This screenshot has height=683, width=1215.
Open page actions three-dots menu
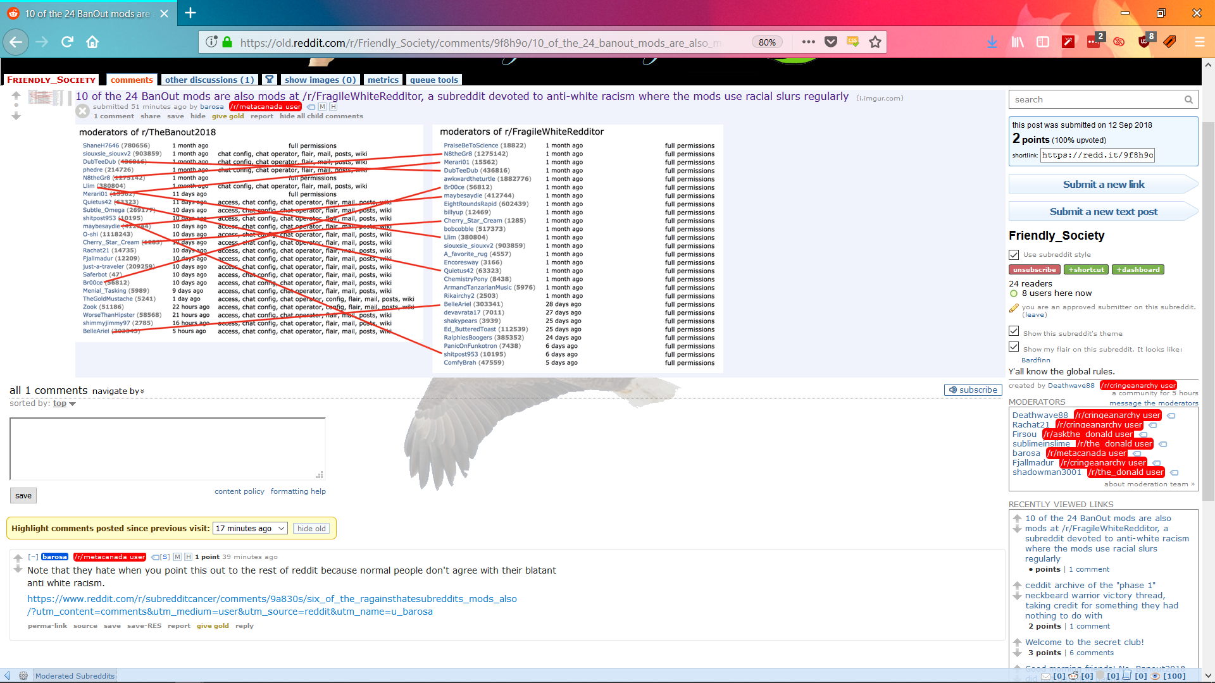click(x=808, y=42)
